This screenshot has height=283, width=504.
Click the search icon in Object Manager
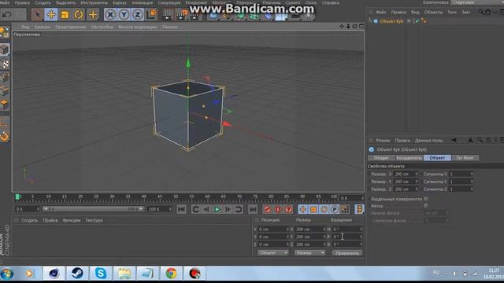pos(481,13)
